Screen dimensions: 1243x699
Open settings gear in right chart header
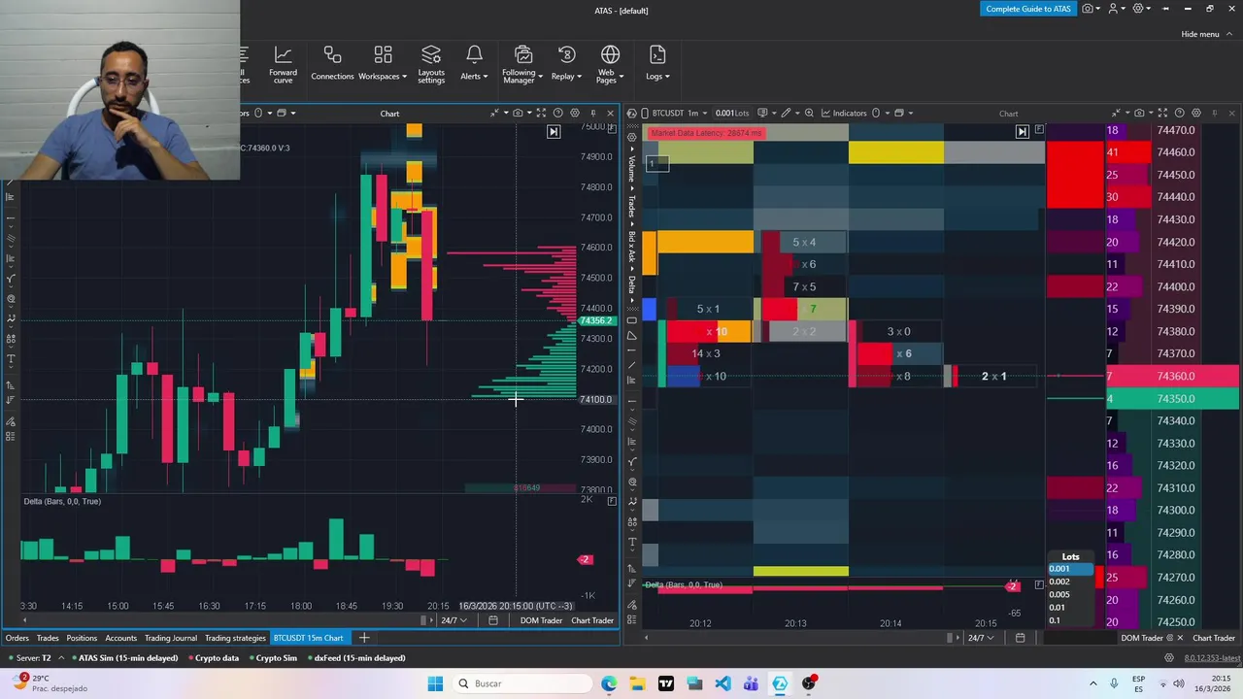coord(1196,114)
